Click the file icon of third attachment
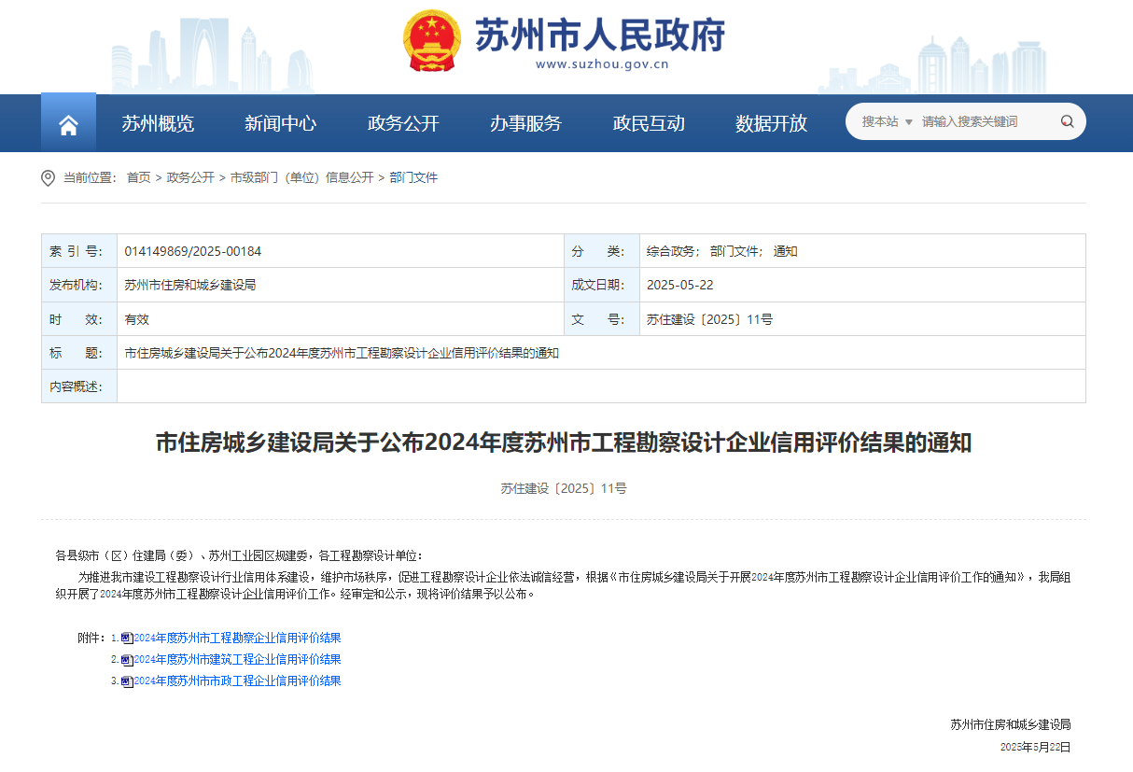This screenshot has width=1133, height=772. 127,681
